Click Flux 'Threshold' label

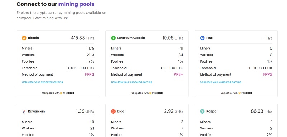208,68
